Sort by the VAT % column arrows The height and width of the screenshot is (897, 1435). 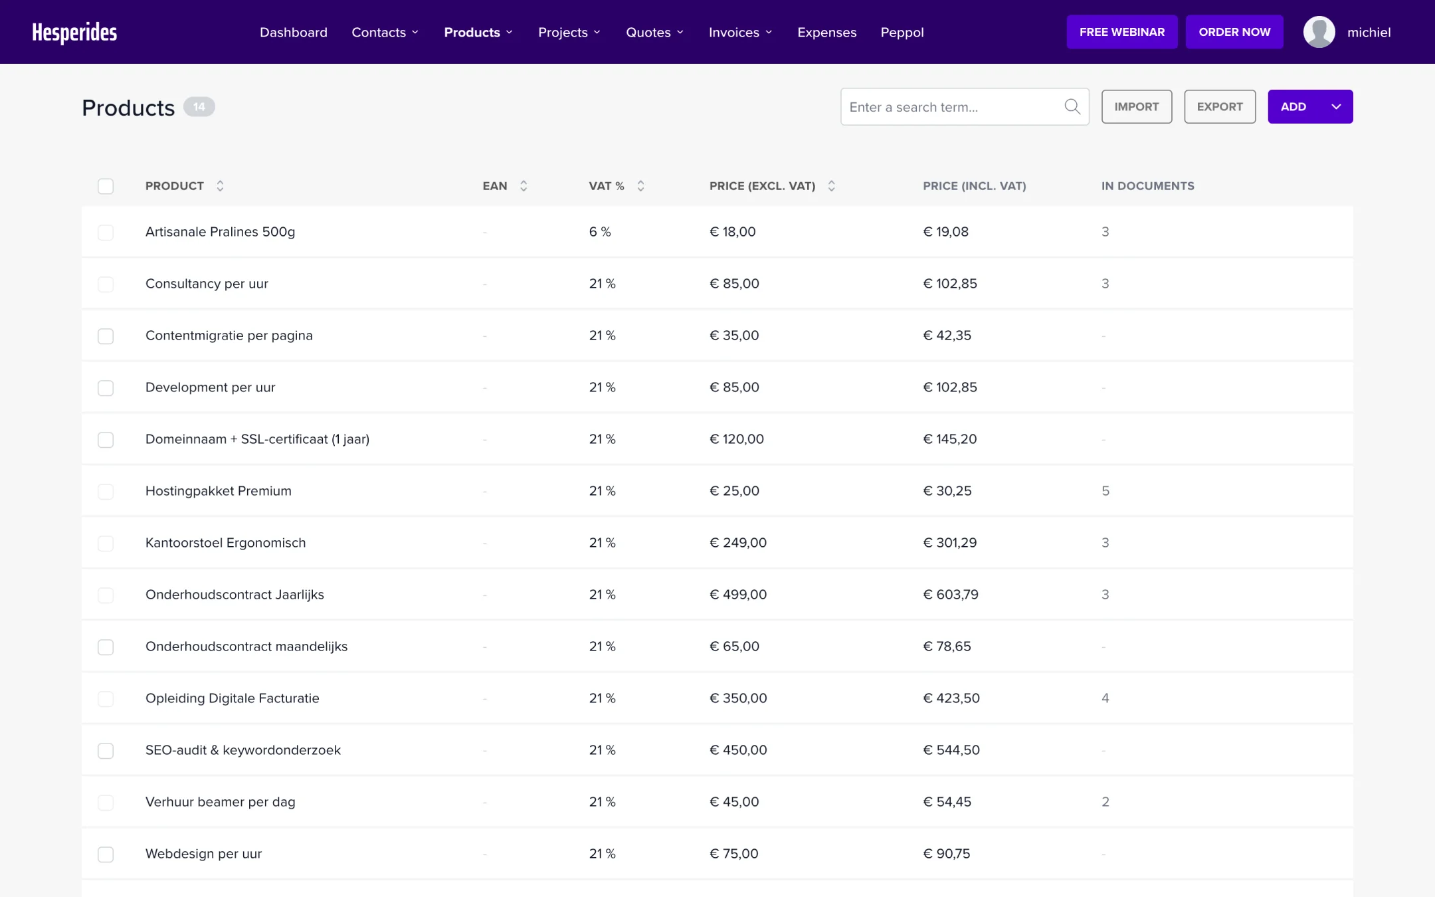pos(640,186)
